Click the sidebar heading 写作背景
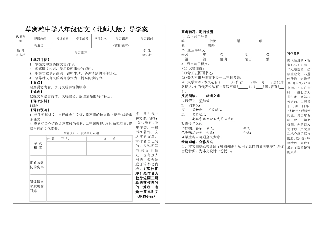This screenshot has height=225, width=325. coord(293,54)
